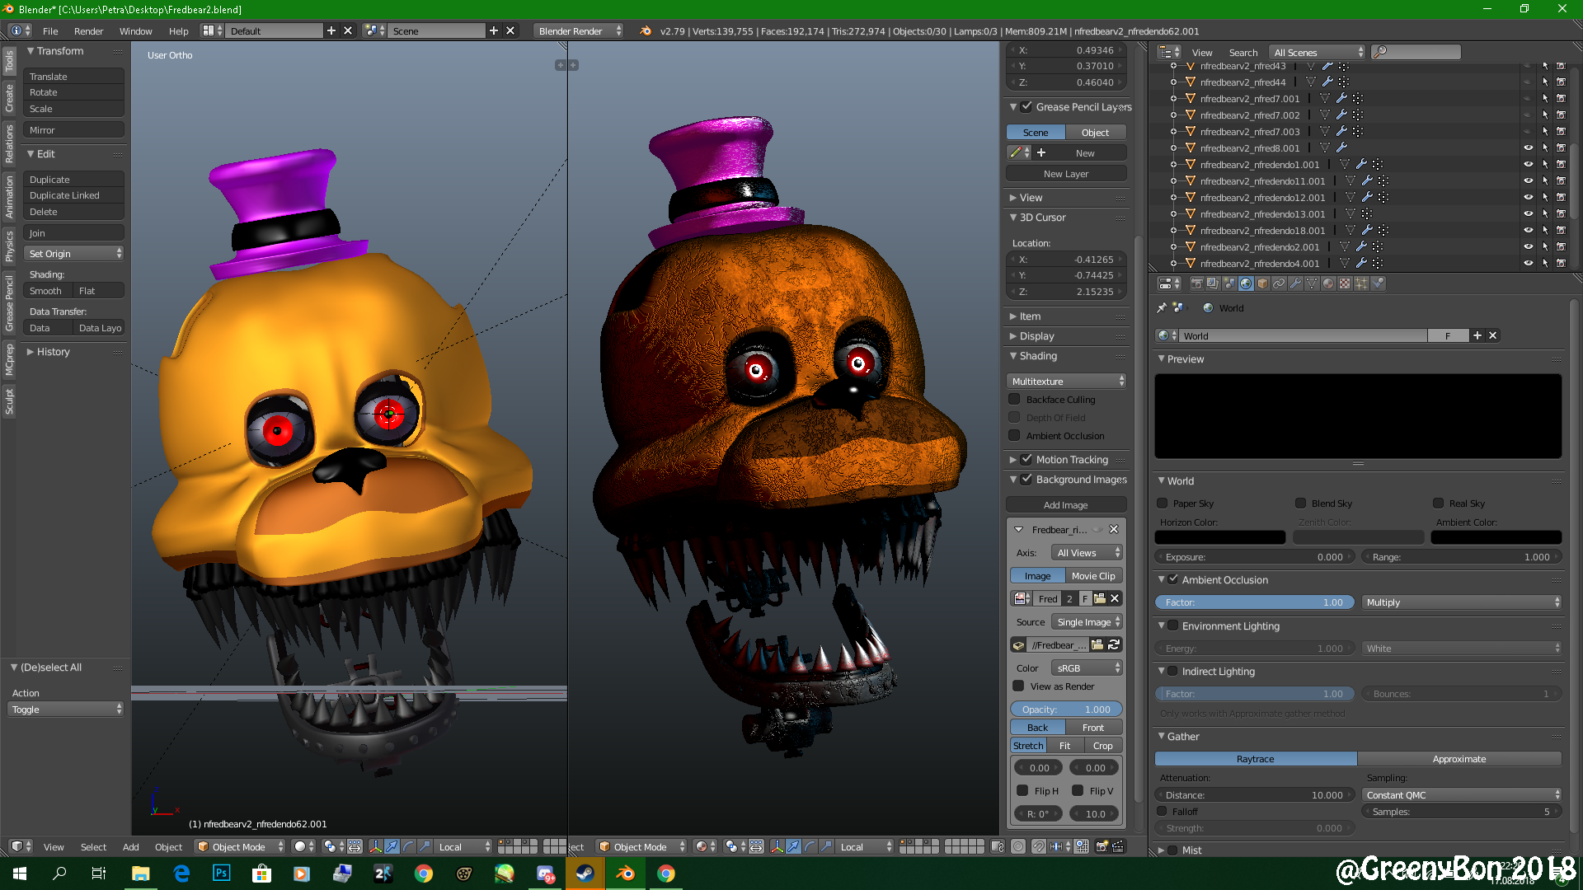1583x890 pixels.
Task: Remove the Fredbear background image entry
Action: (x=1114, y=530)
